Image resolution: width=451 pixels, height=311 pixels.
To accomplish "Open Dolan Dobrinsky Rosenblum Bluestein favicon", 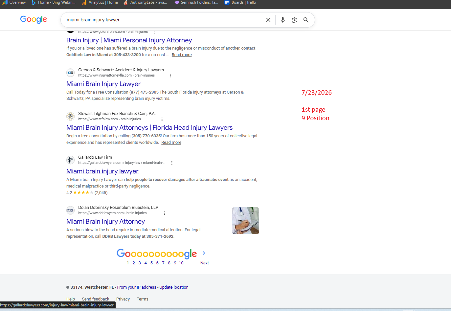I will 71,210.
